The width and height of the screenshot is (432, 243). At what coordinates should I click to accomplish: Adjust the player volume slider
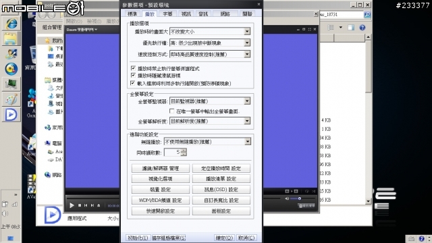[x=300, y=198]
